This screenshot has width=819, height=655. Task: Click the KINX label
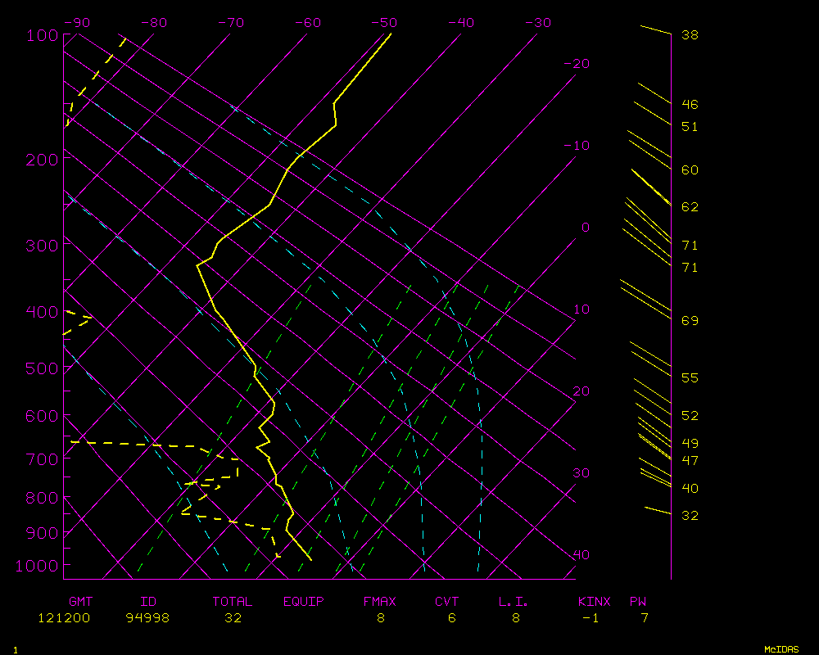[x=594, y=602]
